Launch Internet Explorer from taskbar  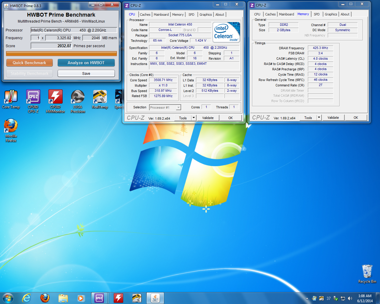27,298
